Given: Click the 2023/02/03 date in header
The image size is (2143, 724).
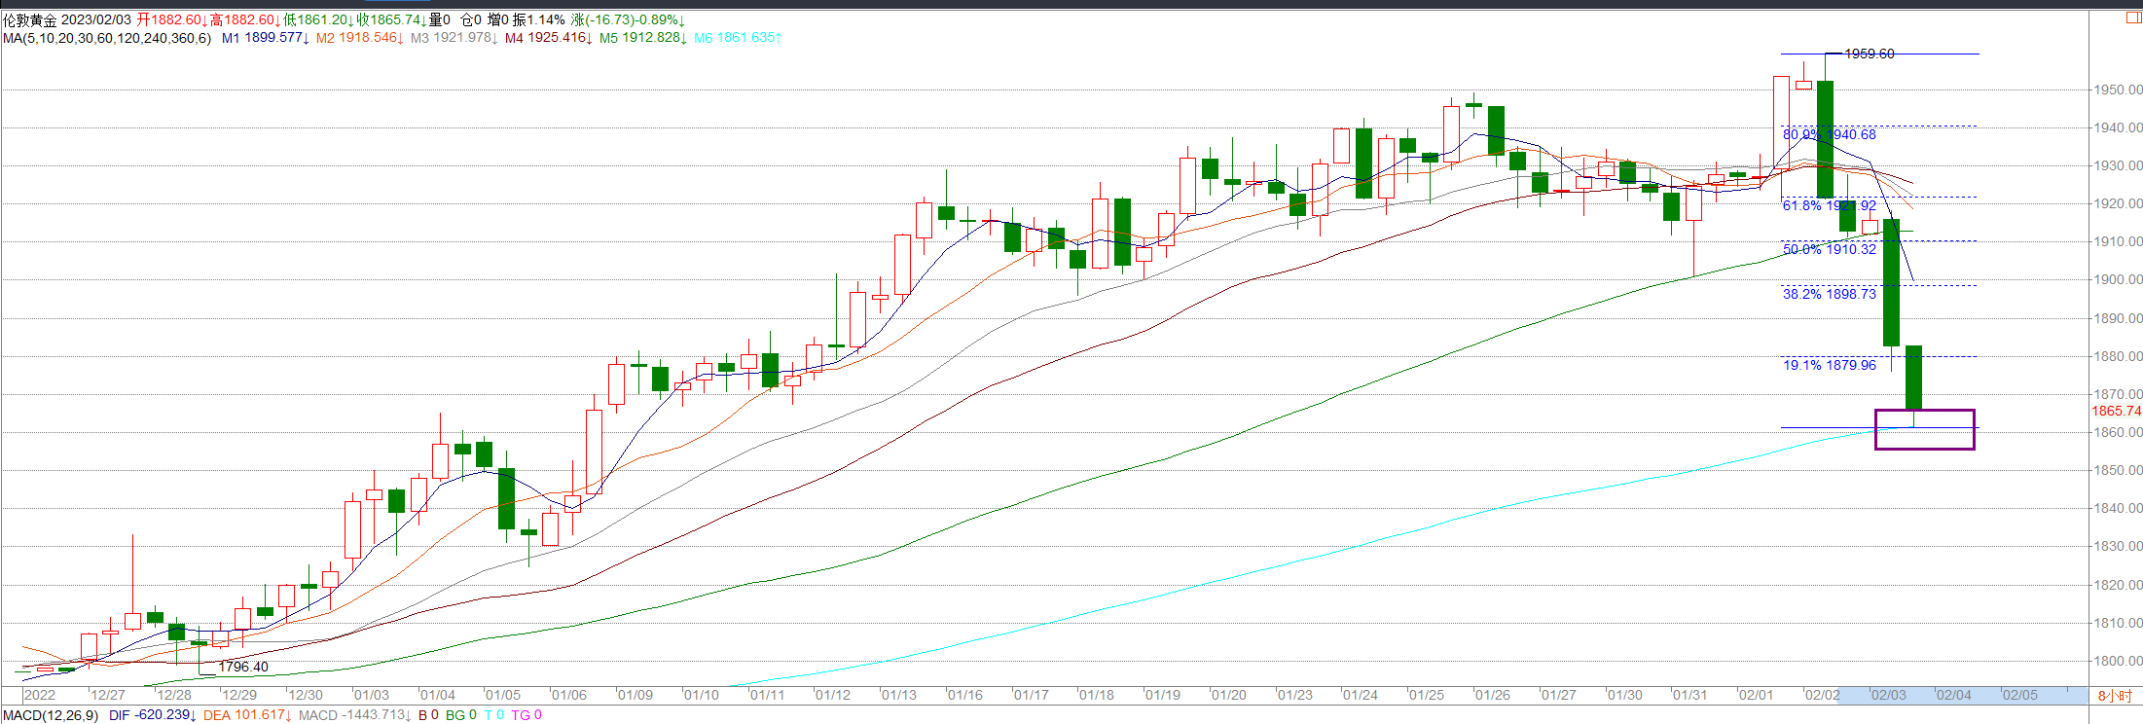Looking at the screenshot, I should pyautogui.click(x=95, y=20).
